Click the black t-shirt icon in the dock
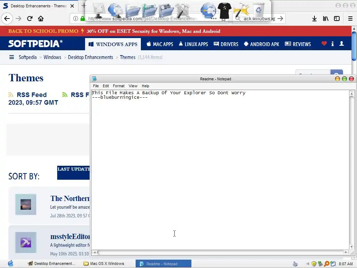The height and width of the screenshot is (268, 357). point(225,10)
